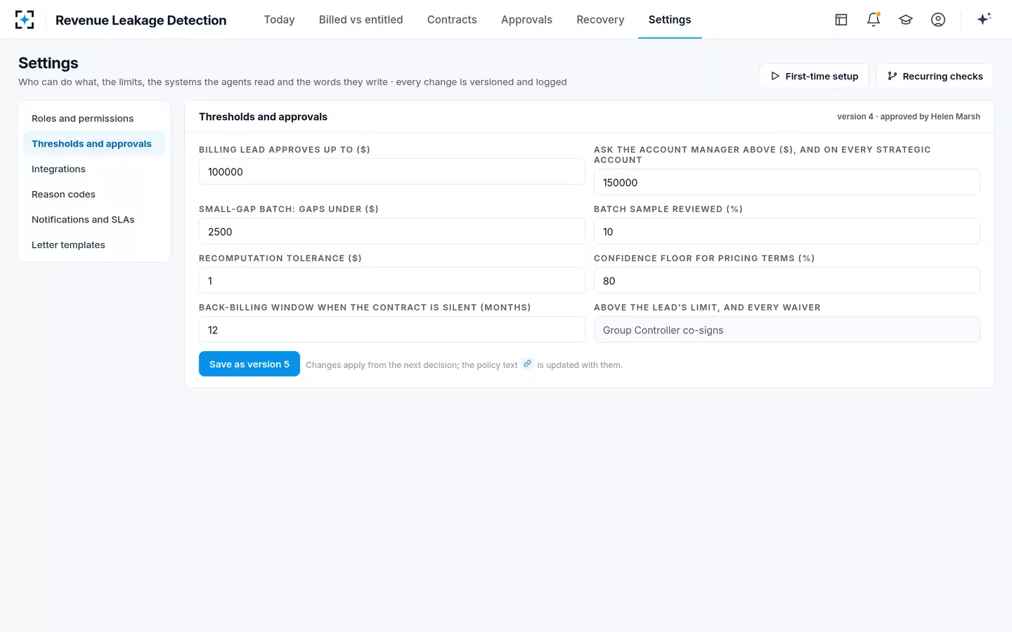Go to the Today tab
1012x632 pixels.
click(x=280, y=20)
